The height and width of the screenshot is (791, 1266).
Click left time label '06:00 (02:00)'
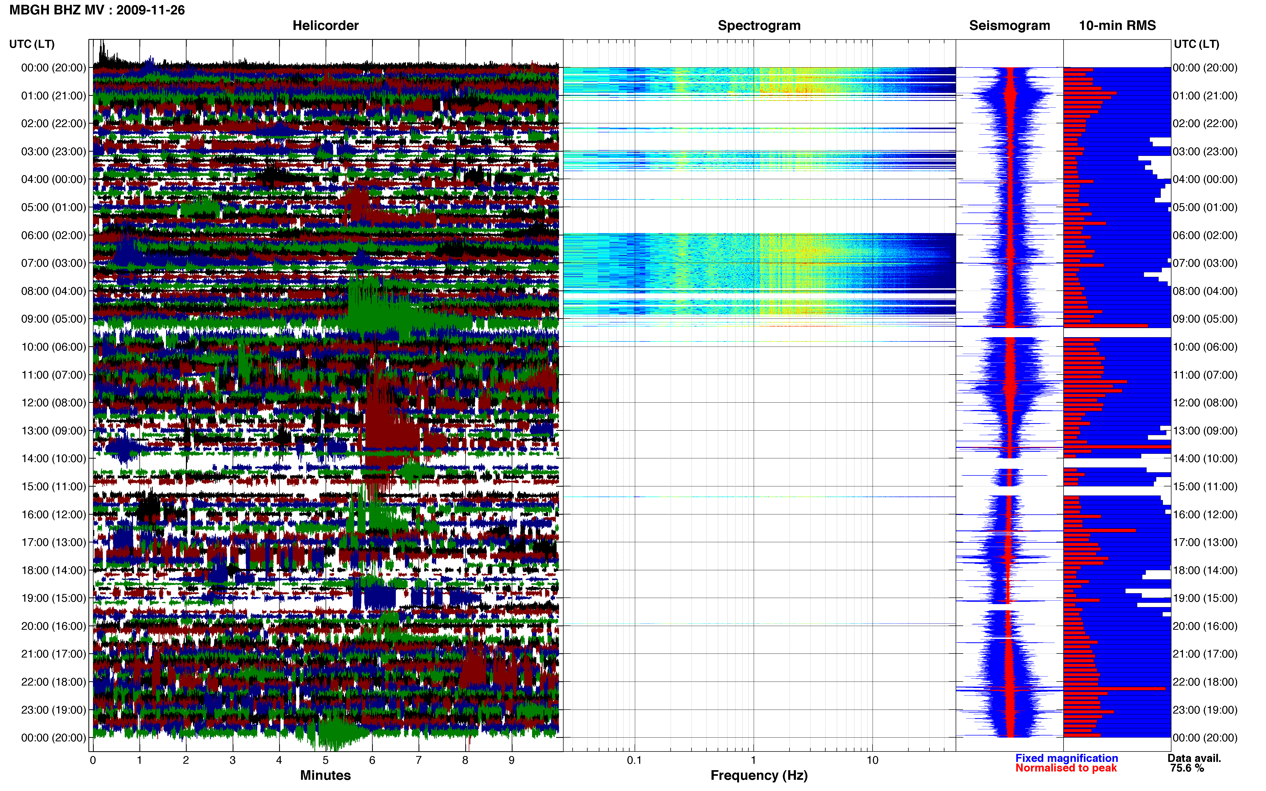(x=53, y=235)
